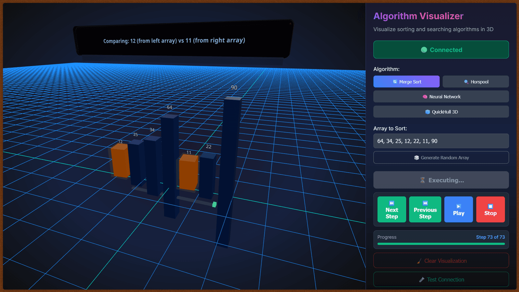Screen dimensions: 519x292
Task: Click the QuickHull 3D cube icon
Action: [x=428, y=112]
